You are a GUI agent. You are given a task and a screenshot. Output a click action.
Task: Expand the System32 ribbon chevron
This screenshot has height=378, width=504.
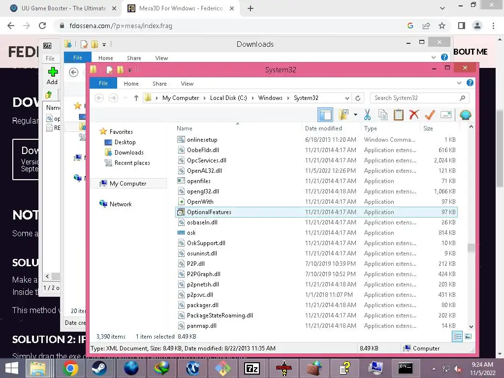459,83
